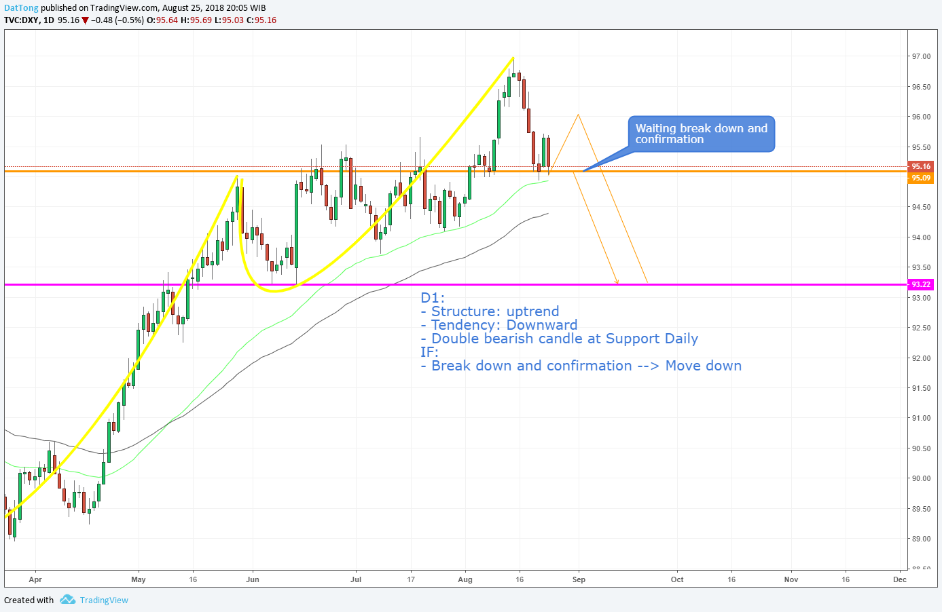The width and height of the screenshot is (942, 612).
Task: Click the 'D1:' heading text
Action: [x=433, y=298]
